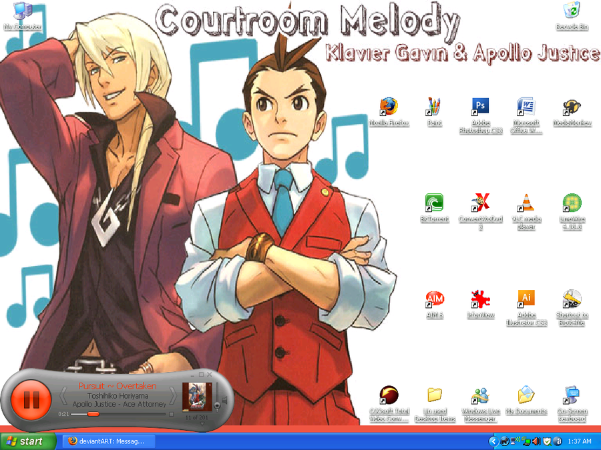Viewport: 601px width, 450px height.
Task: Open the system volume tray icon
Action: tap(536, 441)
